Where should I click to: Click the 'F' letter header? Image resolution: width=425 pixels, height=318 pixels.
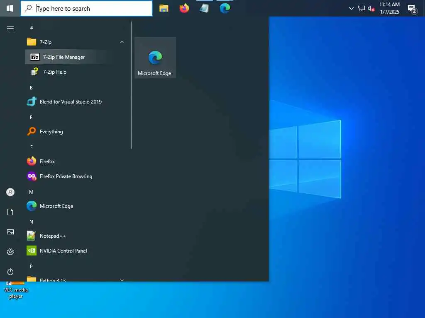[32, 147]
